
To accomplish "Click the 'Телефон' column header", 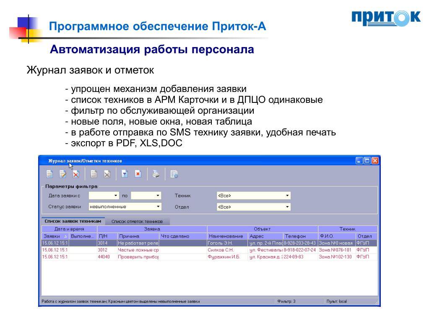I will click(x=301, y=236).
